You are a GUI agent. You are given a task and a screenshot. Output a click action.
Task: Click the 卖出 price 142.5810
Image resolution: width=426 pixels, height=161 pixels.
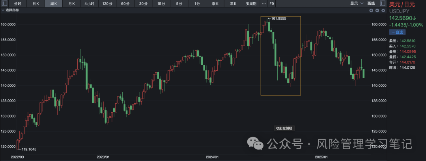pyautogui.click(x=408, y=41)
